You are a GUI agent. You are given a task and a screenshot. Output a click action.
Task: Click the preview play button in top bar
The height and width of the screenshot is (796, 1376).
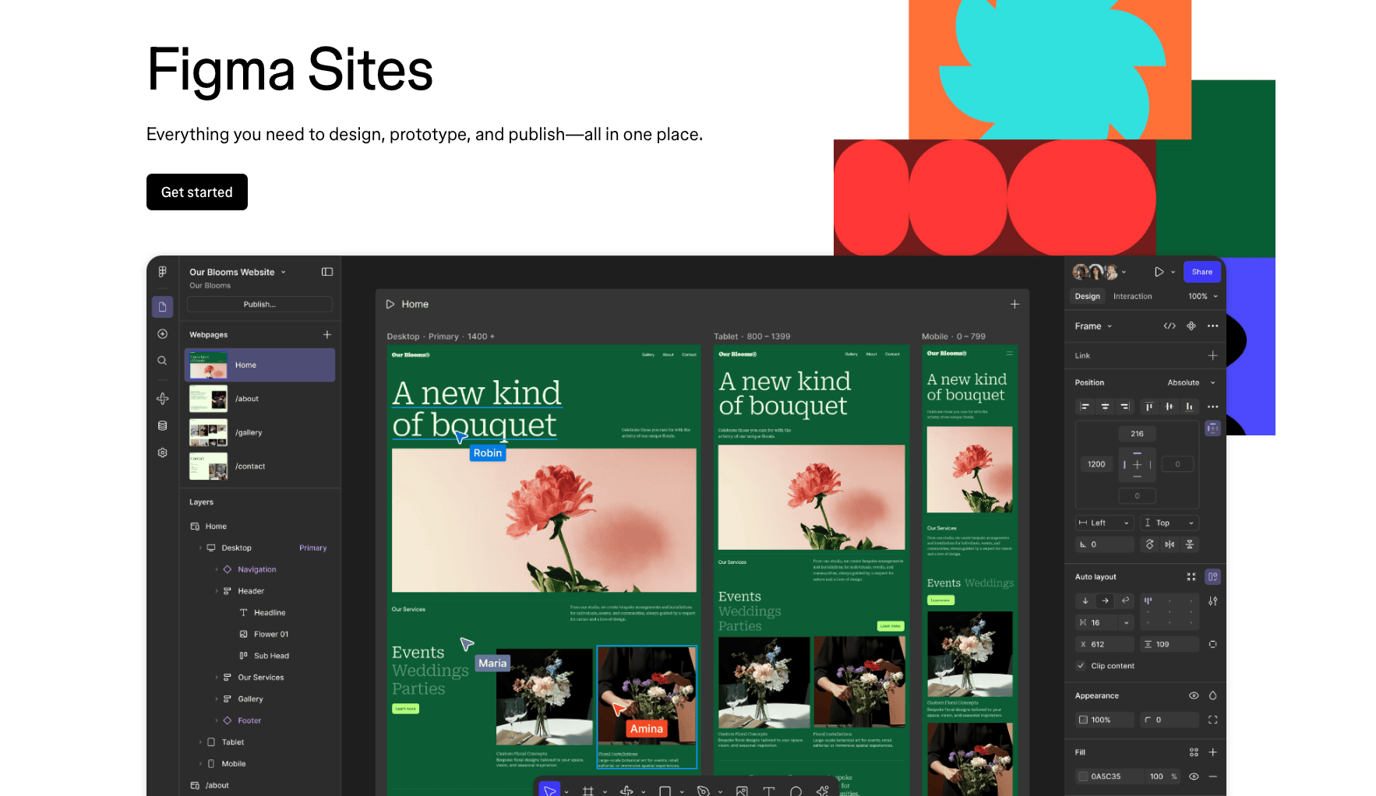pos(1159,272)
